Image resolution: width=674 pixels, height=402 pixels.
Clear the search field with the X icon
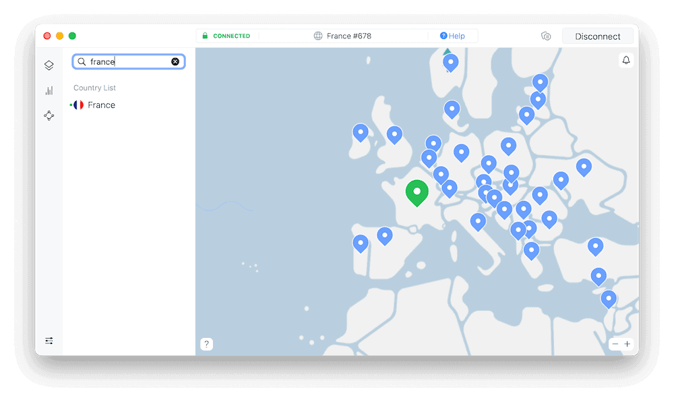click(x=175, y=61)
